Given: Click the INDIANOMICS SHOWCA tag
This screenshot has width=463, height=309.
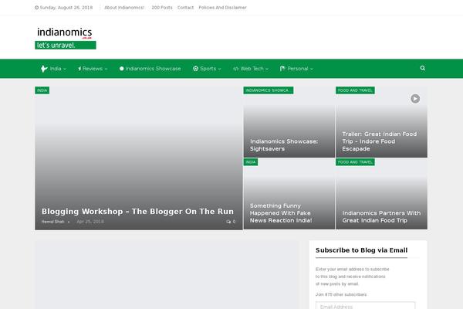Looking at the screenshot, I should [x=268, y=90].
